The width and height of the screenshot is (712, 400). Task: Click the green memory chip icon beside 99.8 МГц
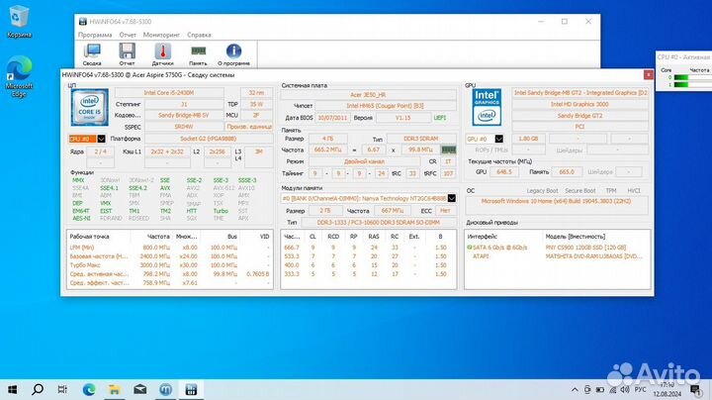click(x=448, y=150)
